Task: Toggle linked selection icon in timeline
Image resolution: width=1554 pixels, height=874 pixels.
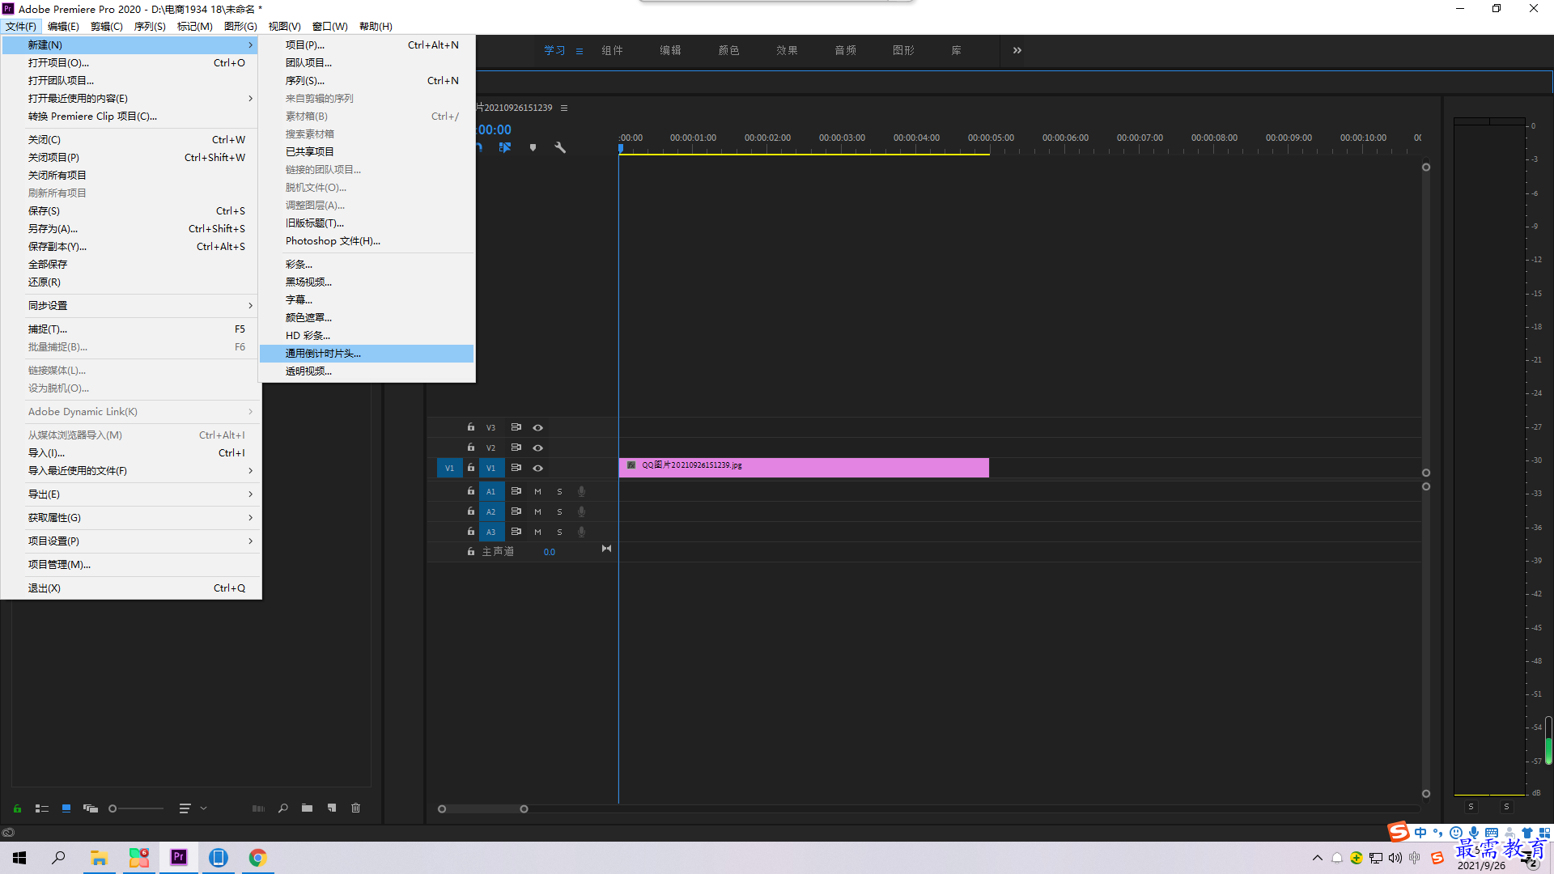Action: coord(505,147)
